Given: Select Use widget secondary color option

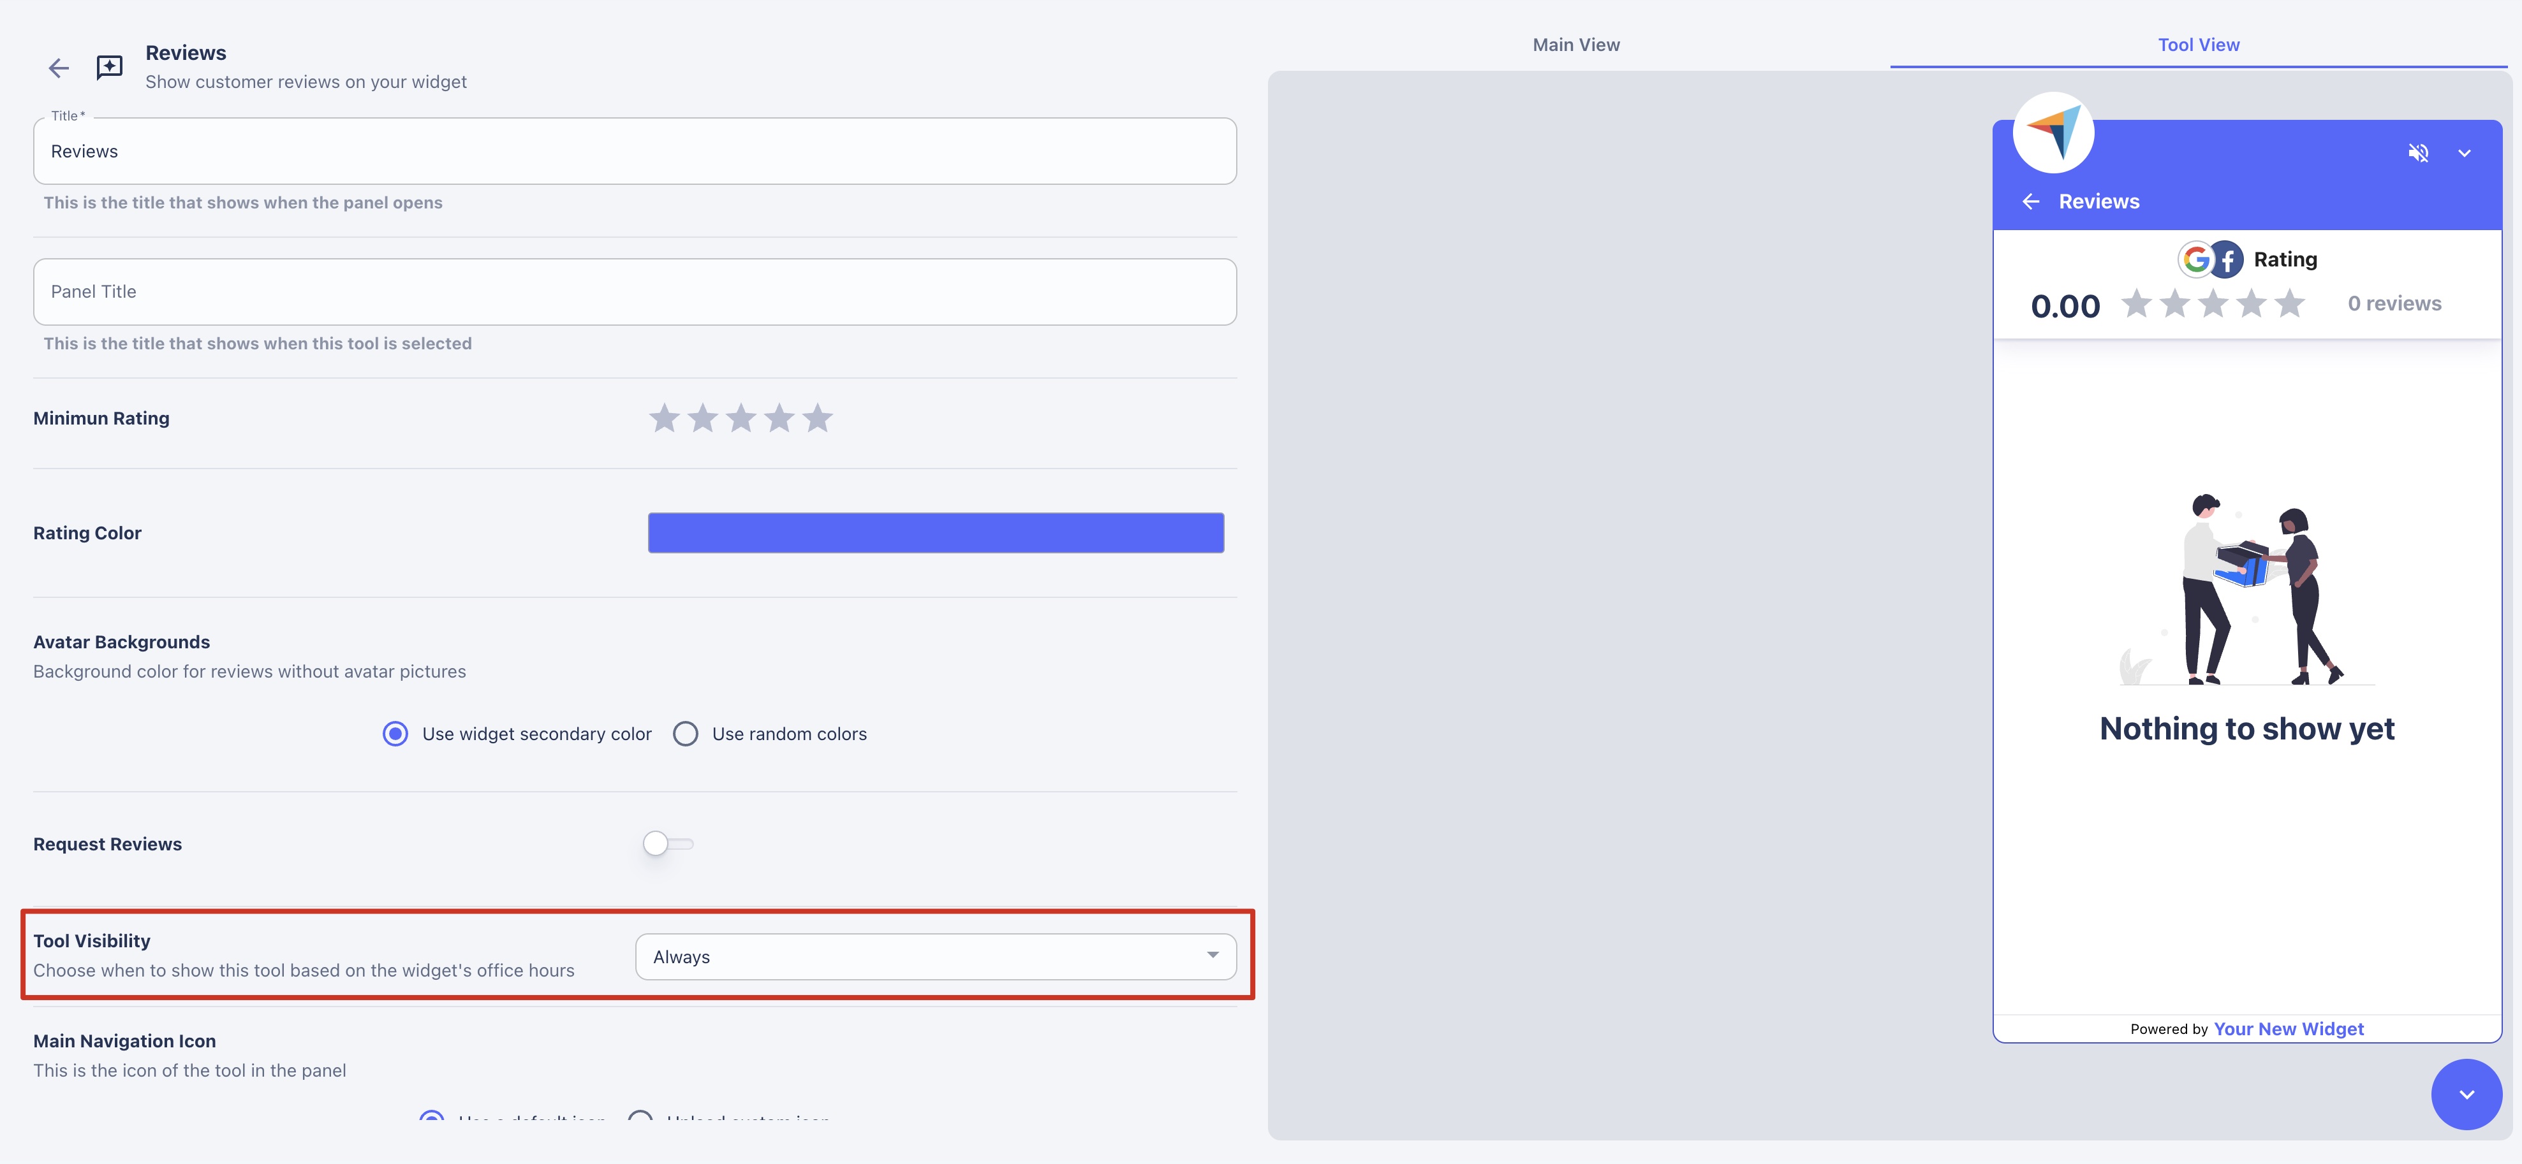Looking at the screenshot, I should (395, 734).
